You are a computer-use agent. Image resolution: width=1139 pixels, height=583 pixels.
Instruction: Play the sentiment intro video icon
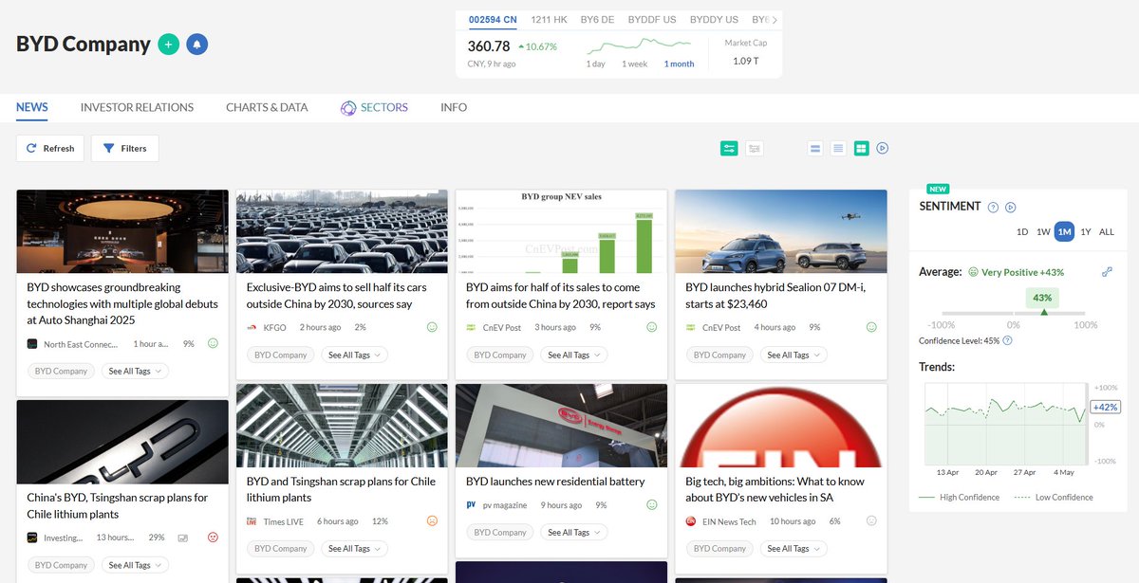1009,207
